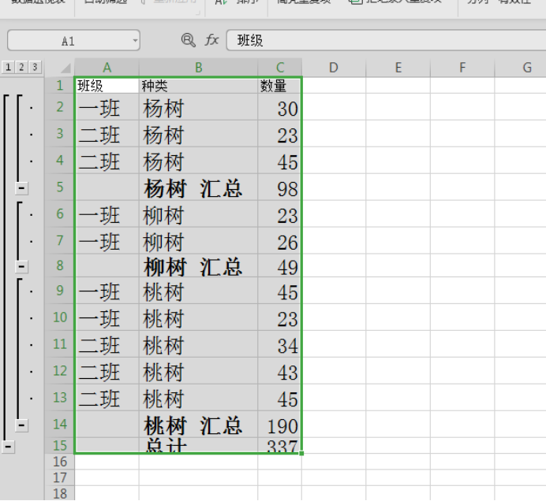This screenshot has width=546, height=501.
Task: Select row 8 header
Action: pyautogui.click(x=59, y=265)
